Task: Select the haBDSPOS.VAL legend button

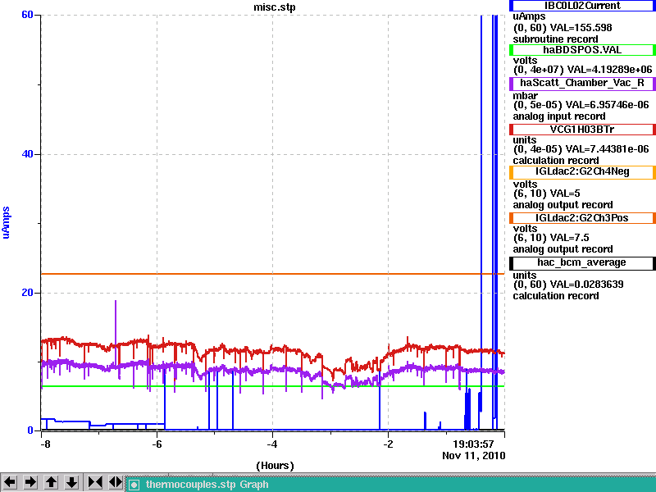Action: tap(582, 50)
